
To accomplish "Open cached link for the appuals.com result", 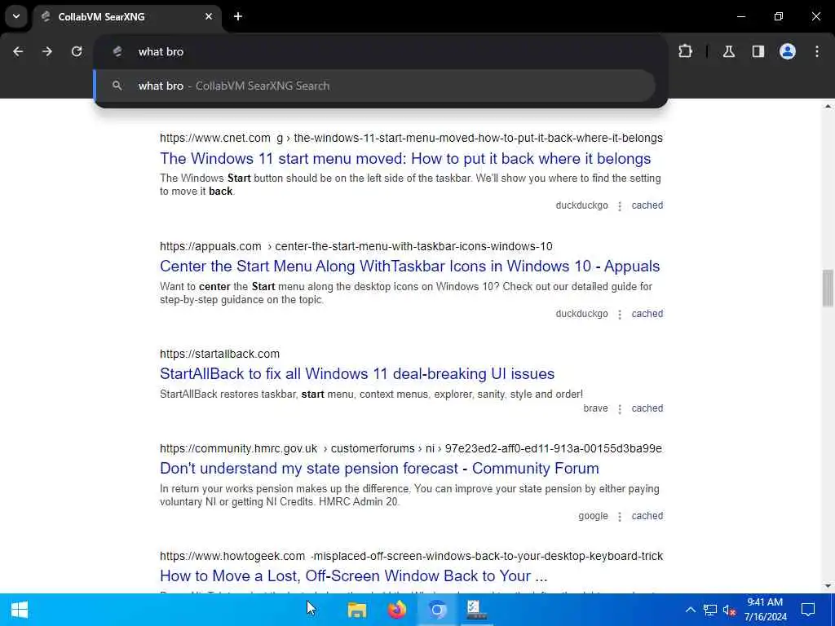I will (647, 314).
